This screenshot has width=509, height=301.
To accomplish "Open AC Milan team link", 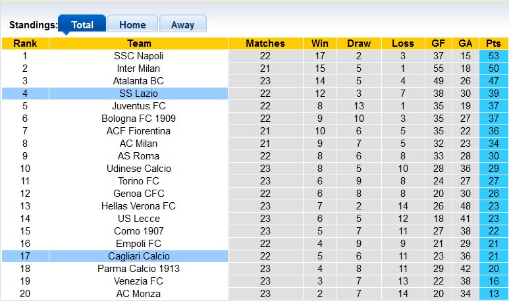I will (x=138, y=144).
